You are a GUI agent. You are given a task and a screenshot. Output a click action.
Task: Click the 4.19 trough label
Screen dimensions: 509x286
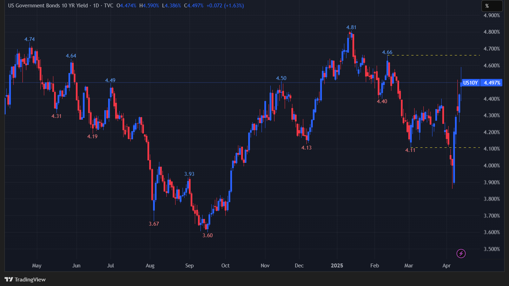(x=92, y=136)
